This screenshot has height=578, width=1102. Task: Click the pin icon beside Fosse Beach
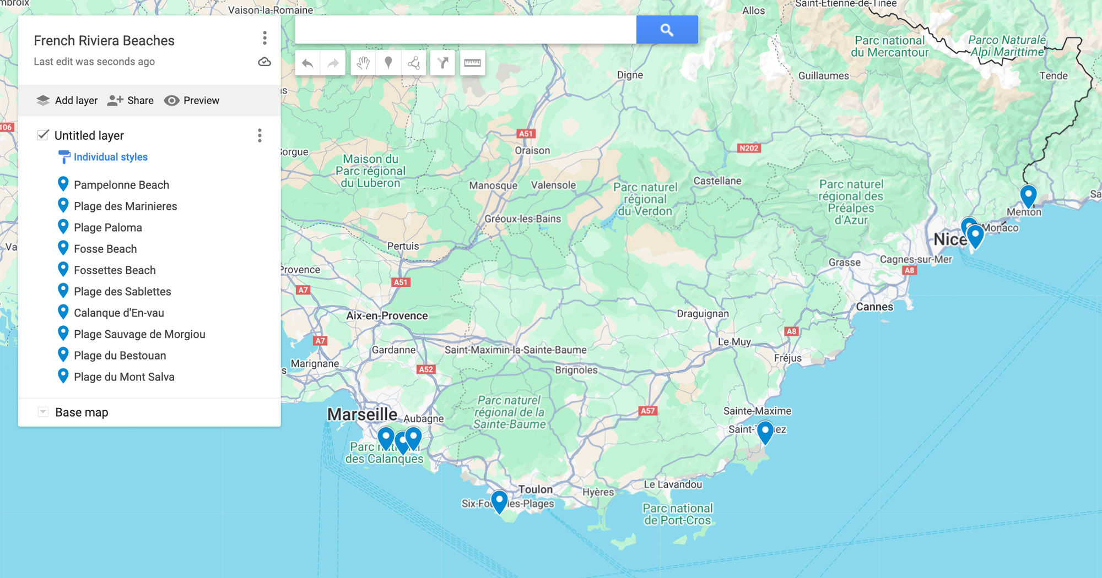[63, 248]
